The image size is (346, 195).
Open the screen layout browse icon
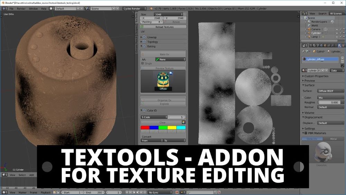[x=51, y=9]
